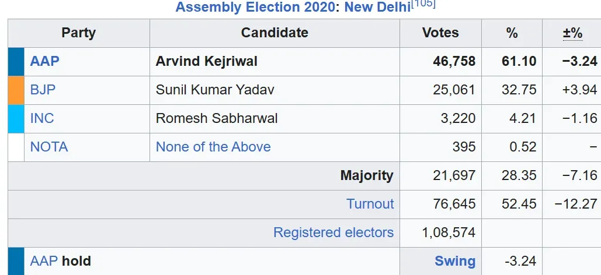Screen dimensions: 601x275
Task: Click the AAP dark blue color cell
Action: [x=16, y=62]
